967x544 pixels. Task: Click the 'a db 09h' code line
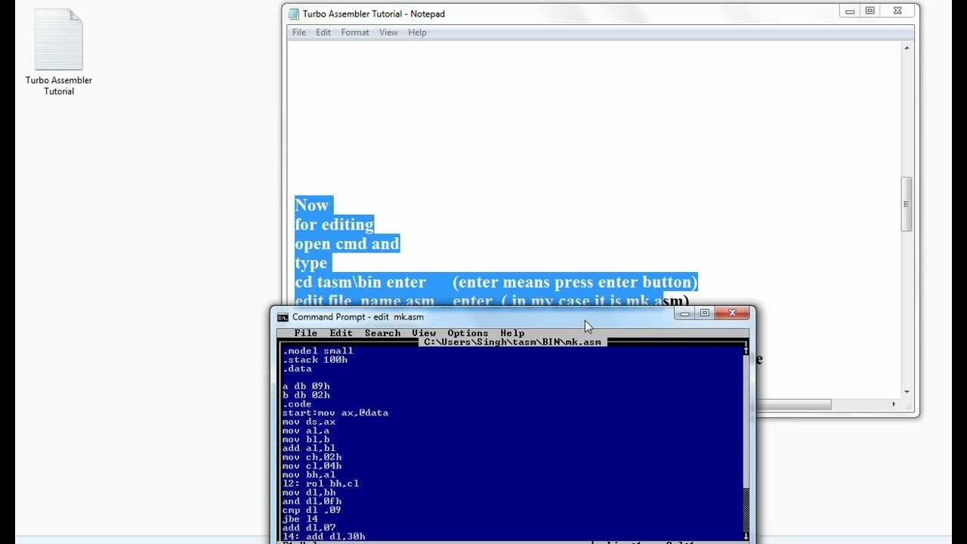(x=306, y=386)
